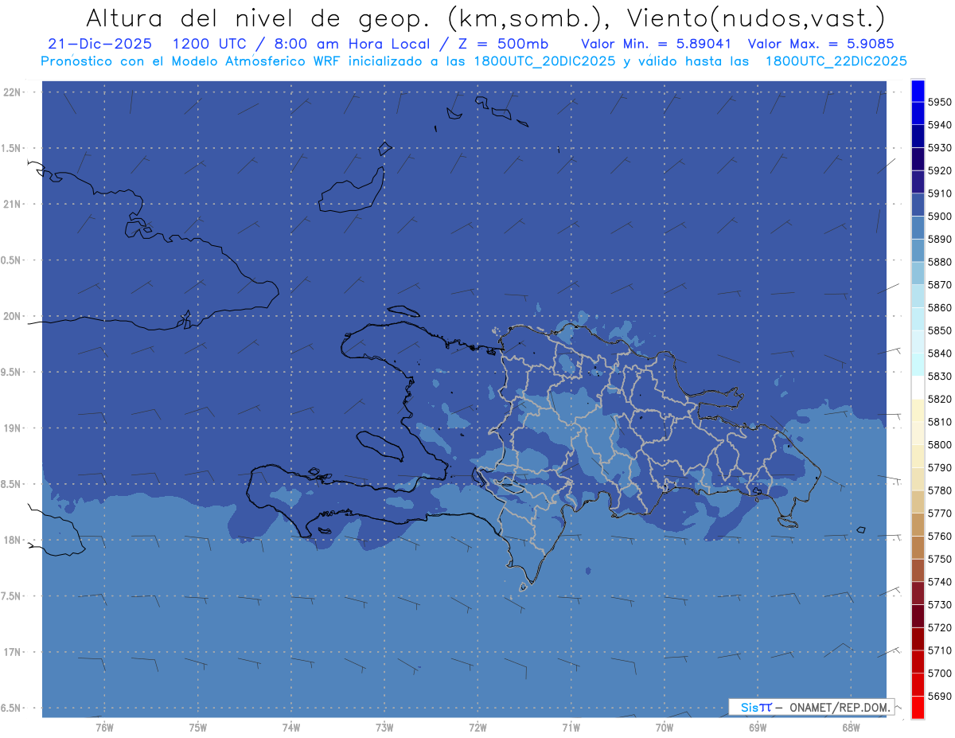Click the SisPI ONAMET/REP.DOM. watermark box
The width and height of the screenshot is (955, 738).
[x=812, y=707]
